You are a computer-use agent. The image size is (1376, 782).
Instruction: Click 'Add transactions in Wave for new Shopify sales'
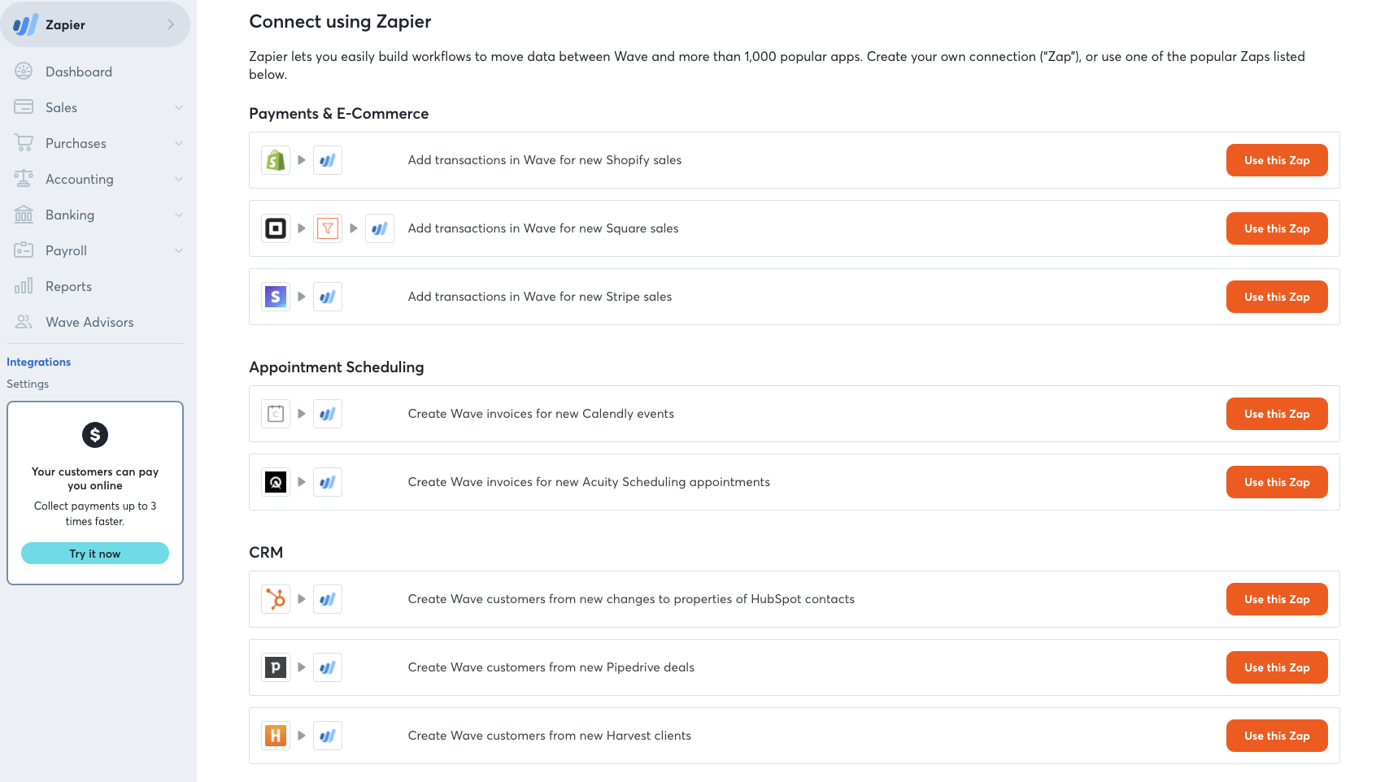pyautogui.click(x=545, y=160)
